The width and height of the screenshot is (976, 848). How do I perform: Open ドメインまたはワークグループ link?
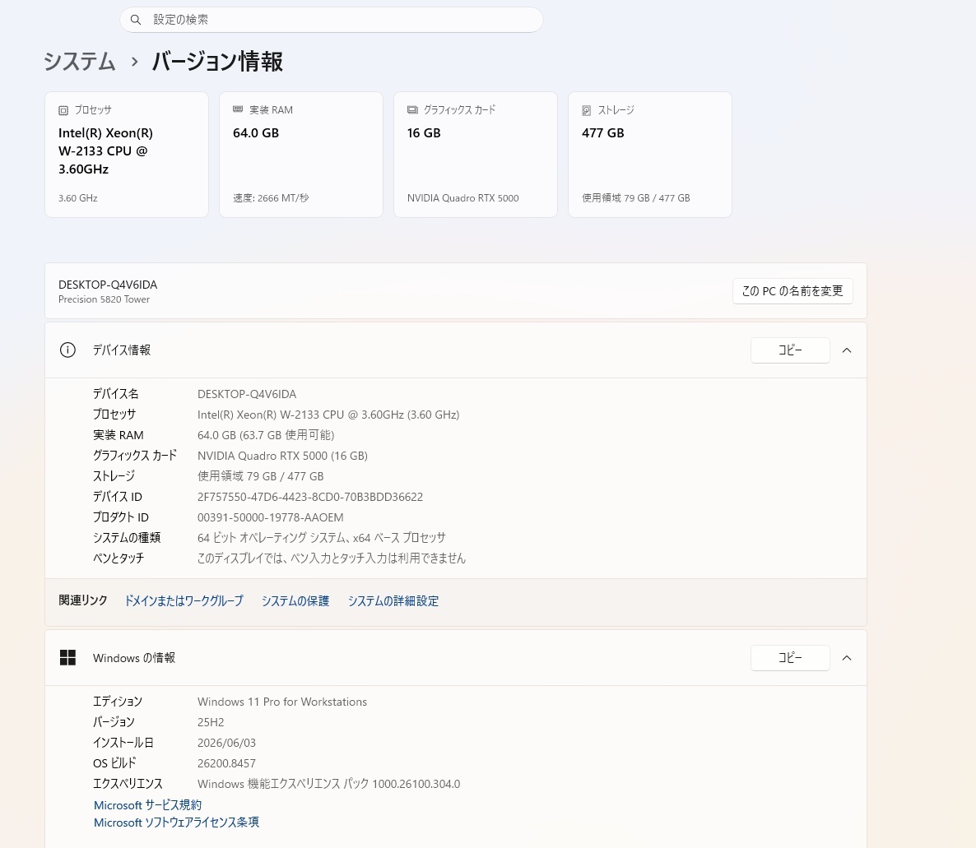click(x=184, y=601)
